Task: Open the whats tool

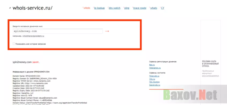Action: click(154, 8)
